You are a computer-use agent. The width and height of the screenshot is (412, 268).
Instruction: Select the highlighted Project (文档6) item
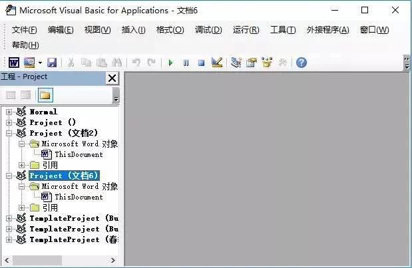pos(64,176)
